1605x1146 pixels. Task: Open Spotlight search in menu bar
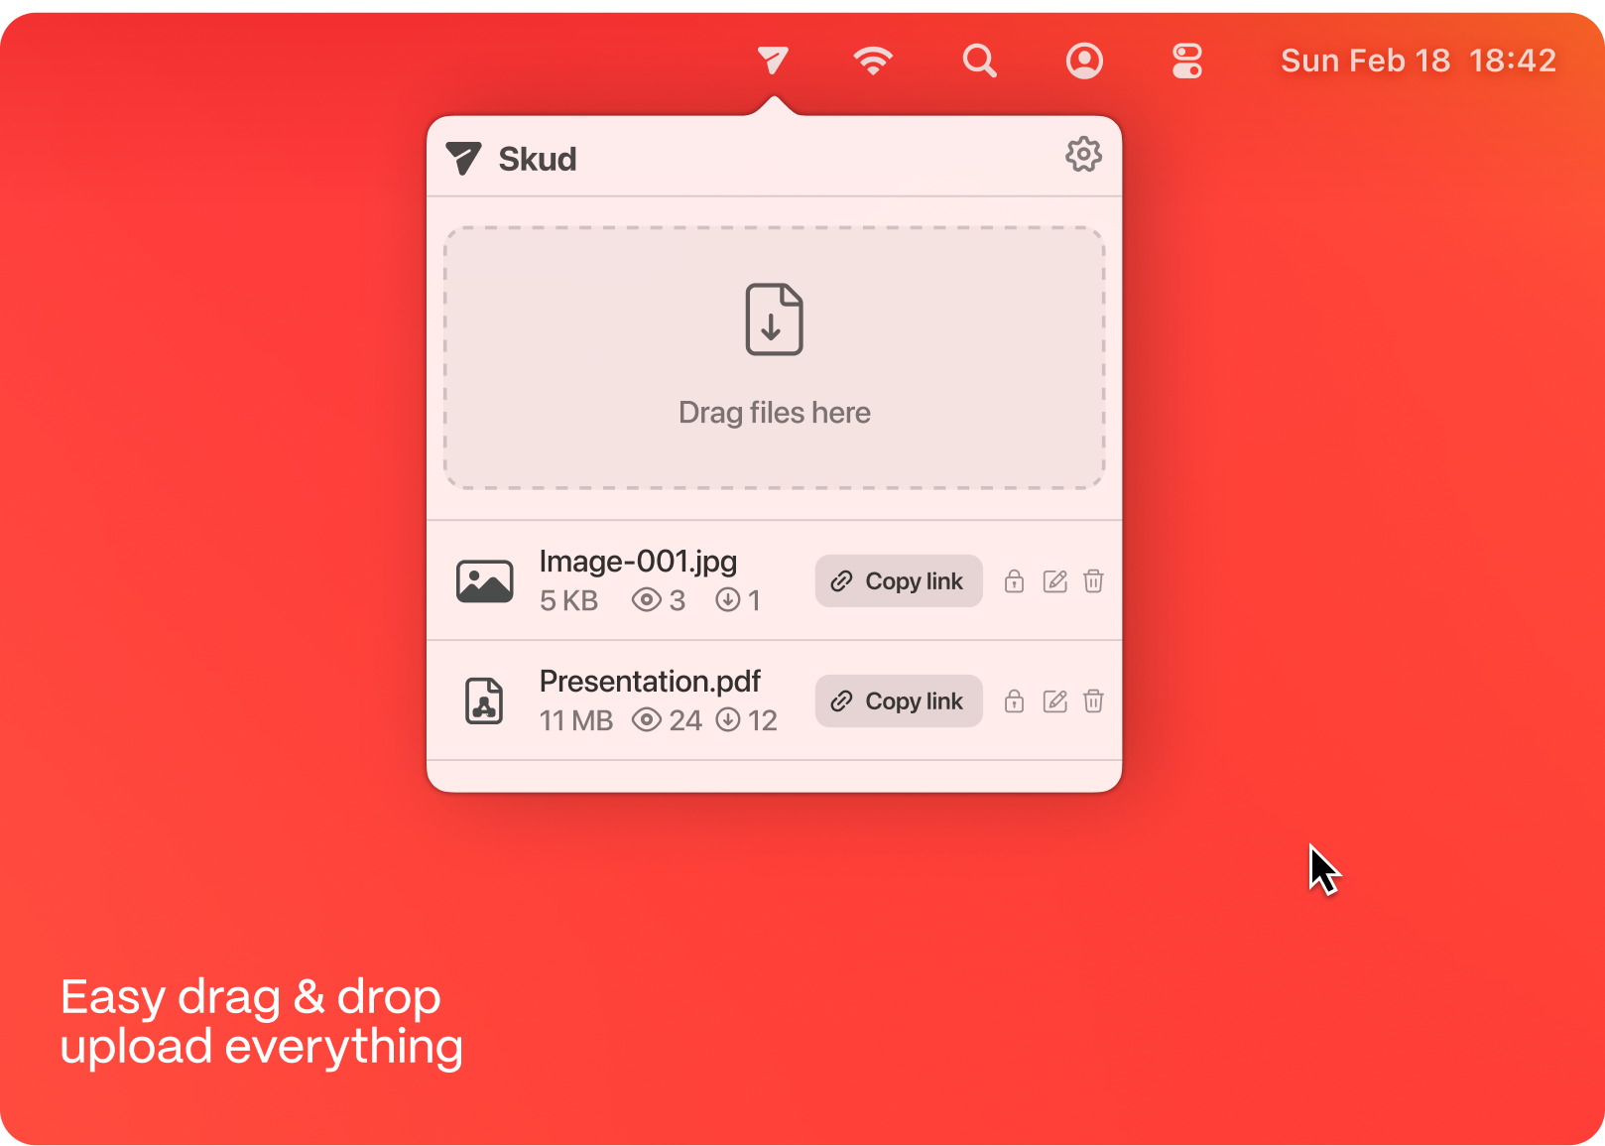979,61
